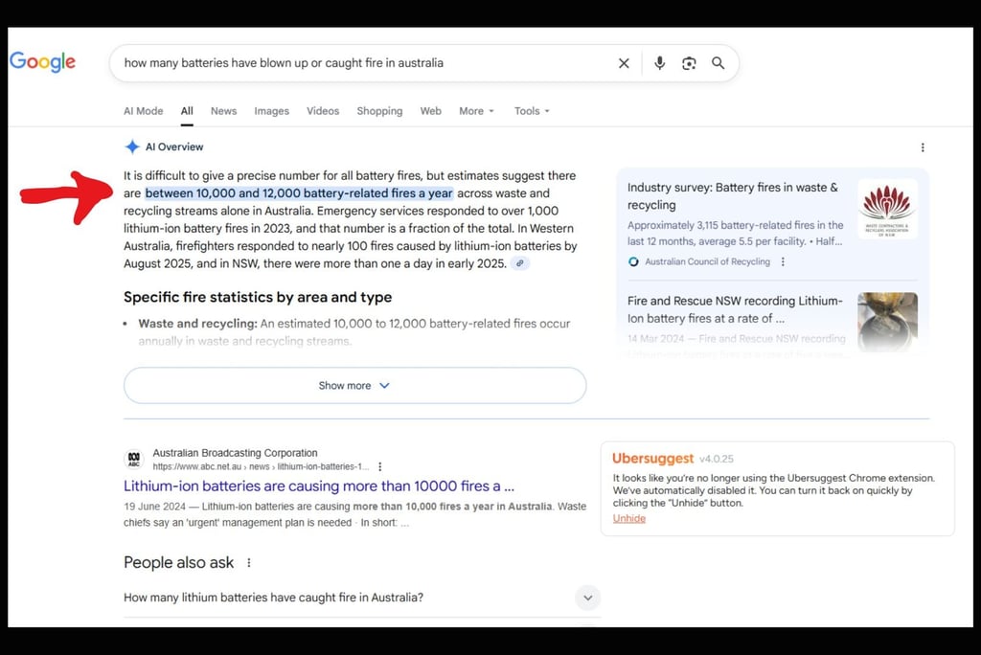Switch to the Videos tab
Image resolution: width=981 pixels, height=655 pixels.
click(323, 111)
